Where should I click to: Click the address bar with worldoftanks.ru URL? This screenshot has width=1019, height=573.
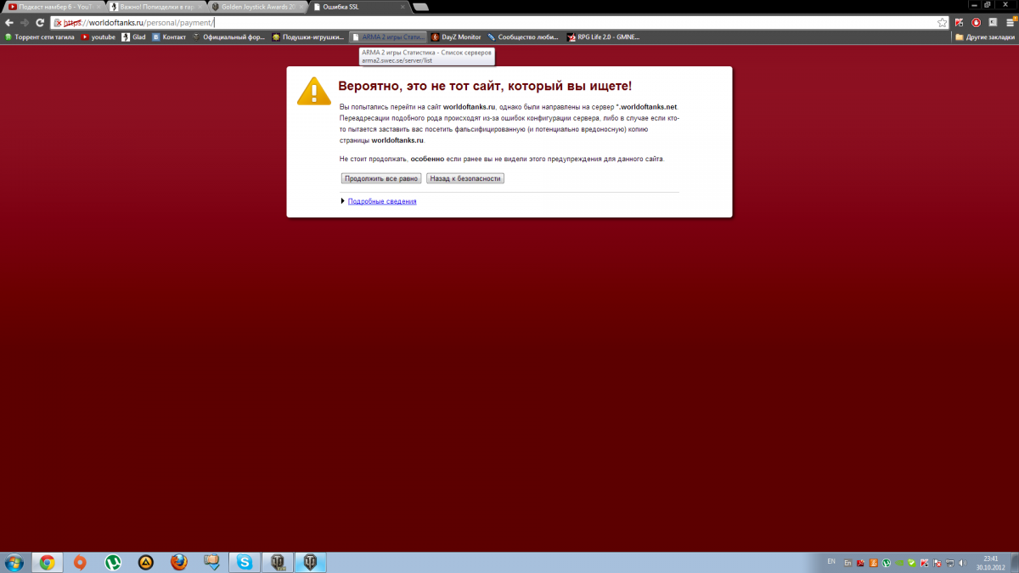[499, 23]
